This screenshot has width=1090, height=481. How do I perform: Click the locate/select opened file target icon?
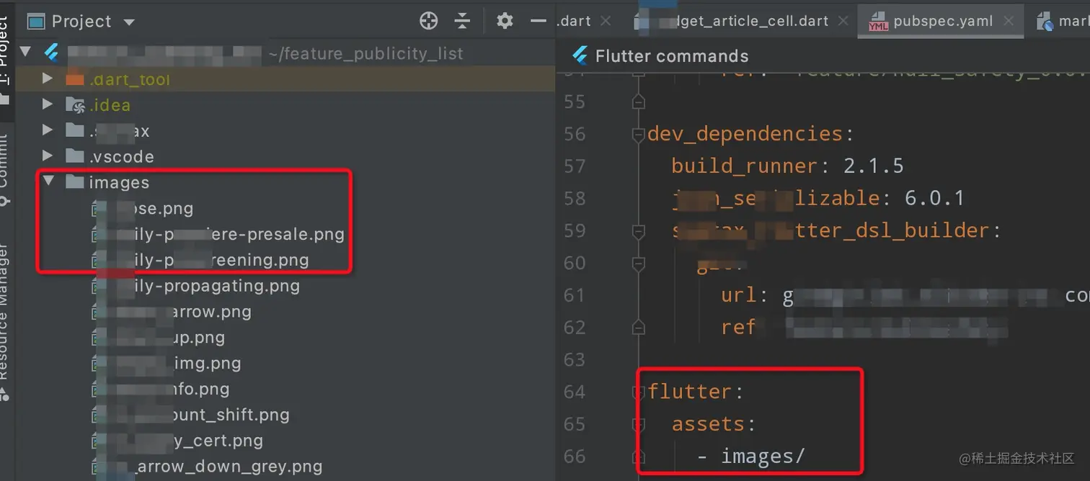pyautogui.click(x=429, y=22)
